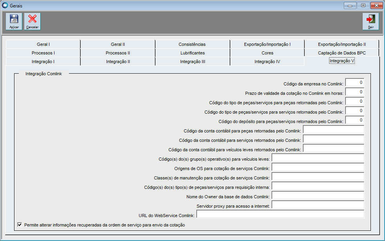The height and width of the screenshot is (241, 385).
Task: Click the Prazo de validade da cotação field
Action: (x=354, y=92)
